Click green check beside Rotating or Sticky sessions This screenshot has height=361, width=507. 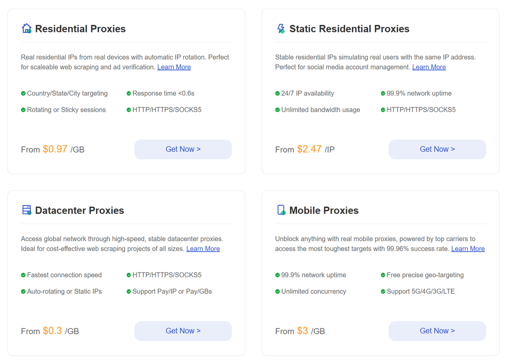(x=23, y=110)
